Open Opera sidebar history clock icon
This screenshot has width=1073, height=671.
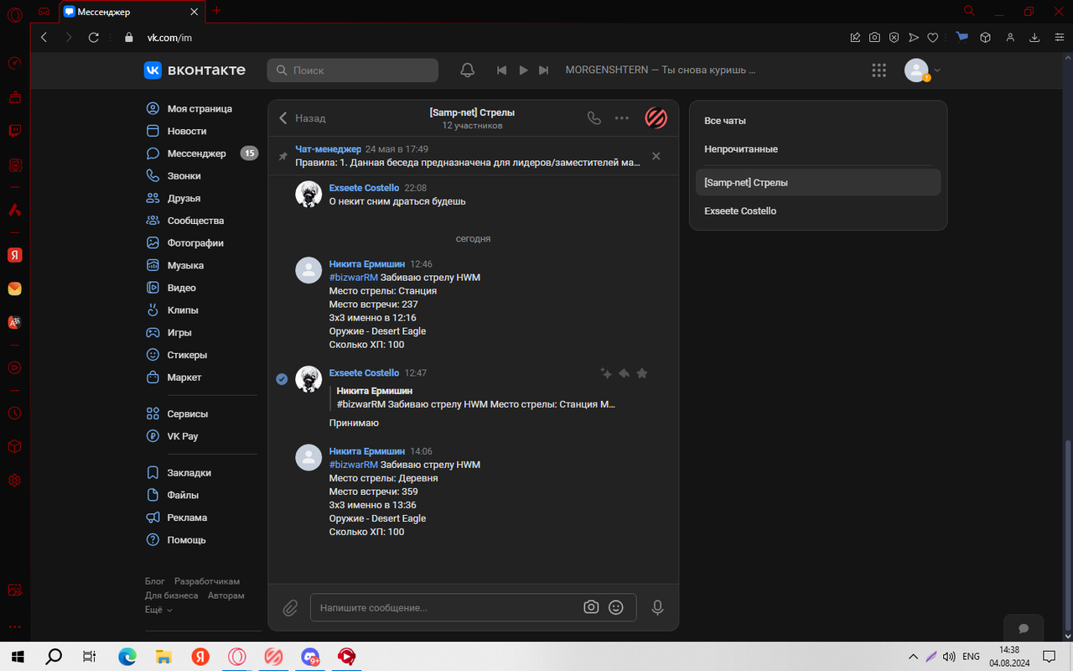14,414
